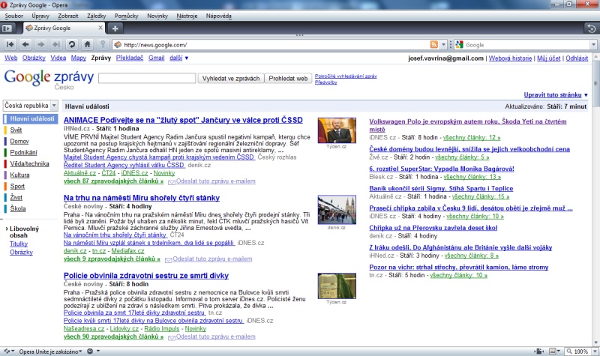Open the address bar history dropdown
Image resolution: width=600 pixels, height=356 pixels.
coord(443,45)
